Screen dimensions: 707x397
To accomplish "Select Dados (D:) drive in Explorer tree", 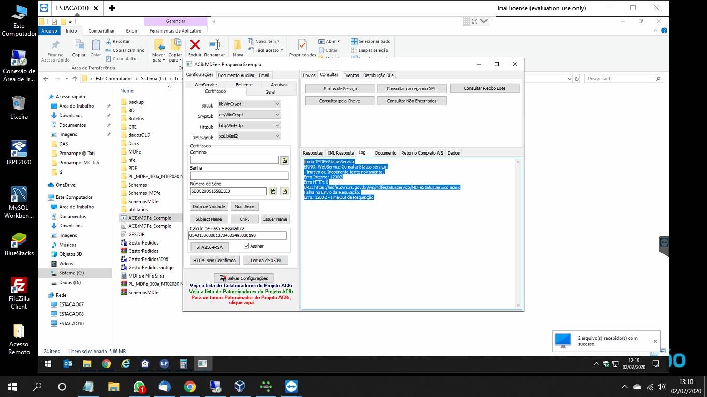I will point(70,282).
